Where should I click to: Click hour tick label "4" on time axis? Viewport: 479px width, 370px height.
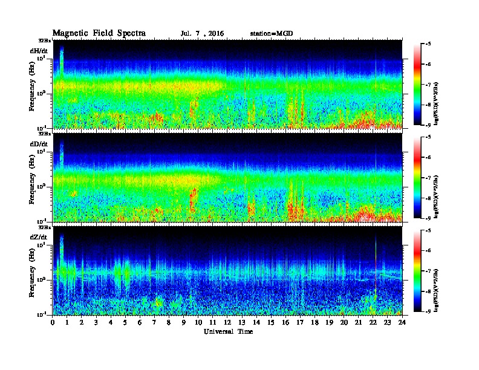pos(111,323)
